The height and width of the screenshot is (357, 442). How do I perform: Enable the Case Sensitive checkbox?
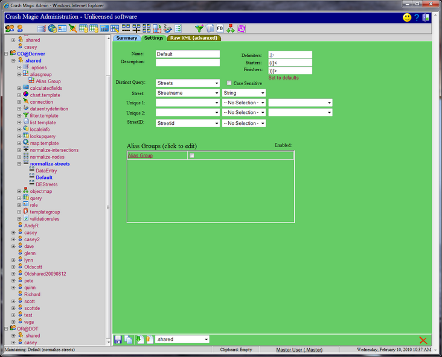[229, 83]
